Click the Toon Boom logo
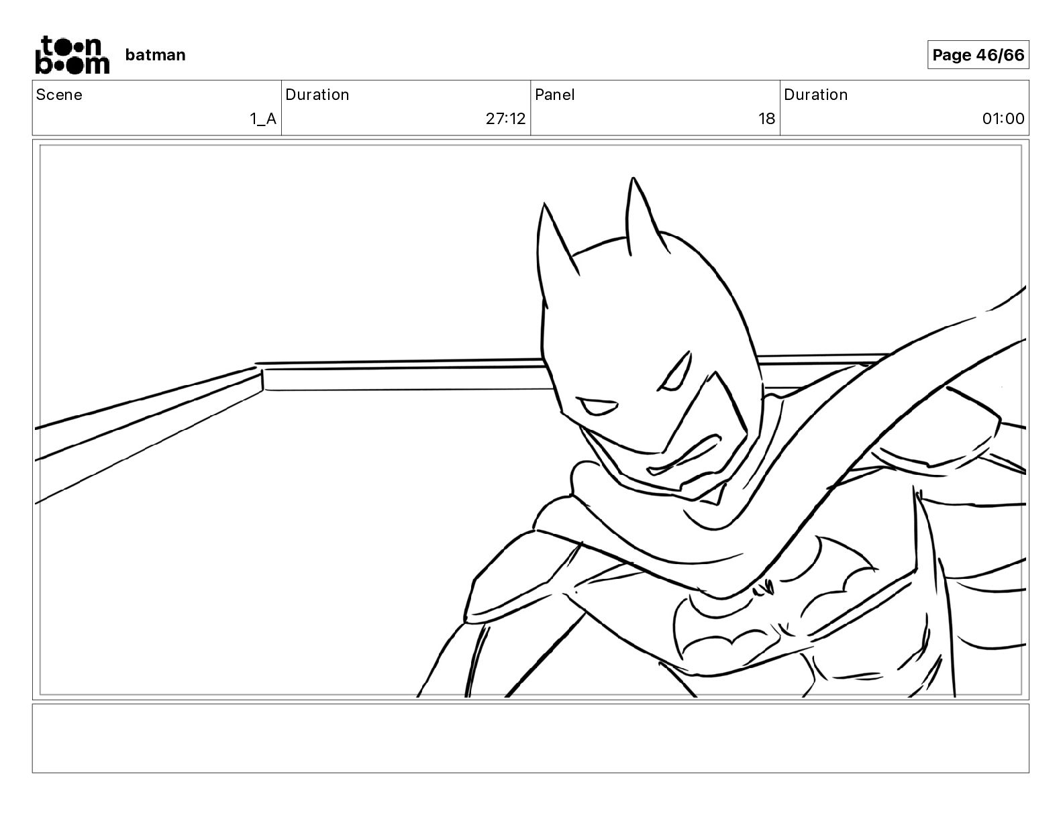The image size is (1063, 821). pos(72,54)
